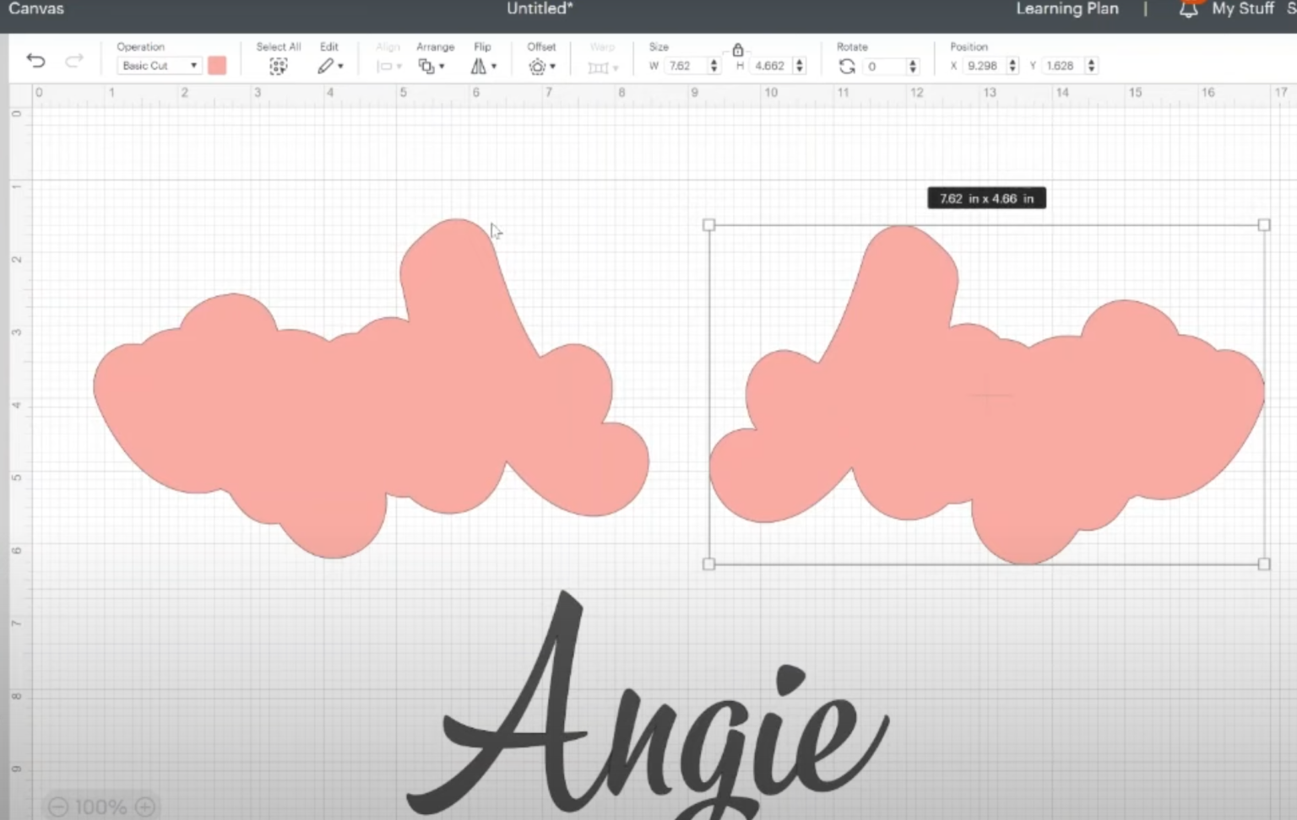
Task: Click the Rotate icon
Action: (846, 66)
